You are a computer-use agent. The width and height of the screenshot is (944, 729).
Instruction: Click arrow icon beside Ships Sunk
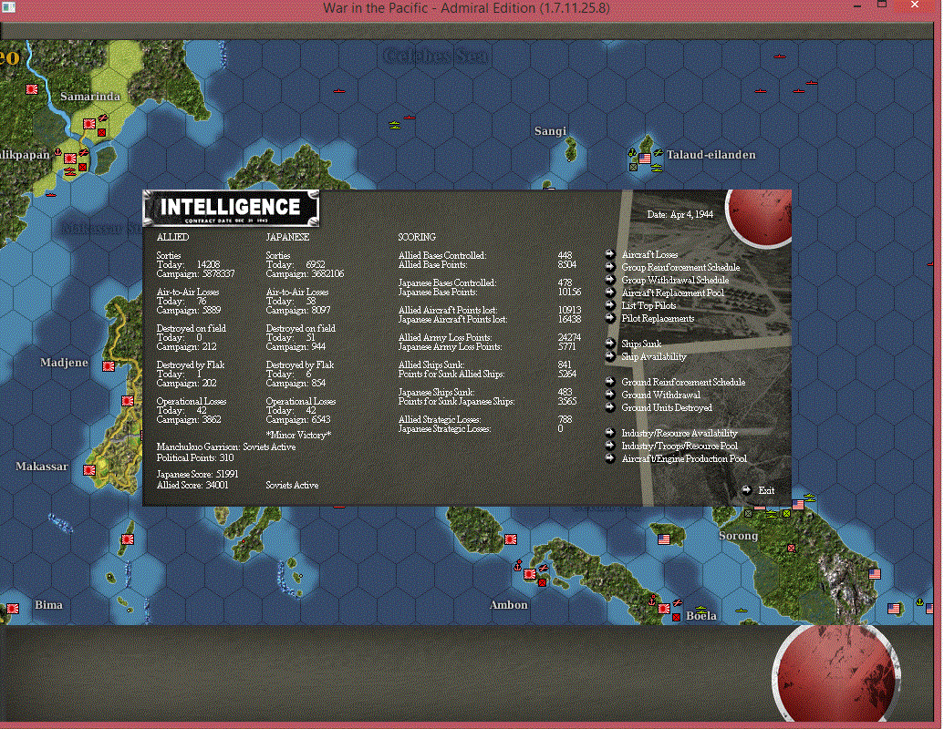610,343
